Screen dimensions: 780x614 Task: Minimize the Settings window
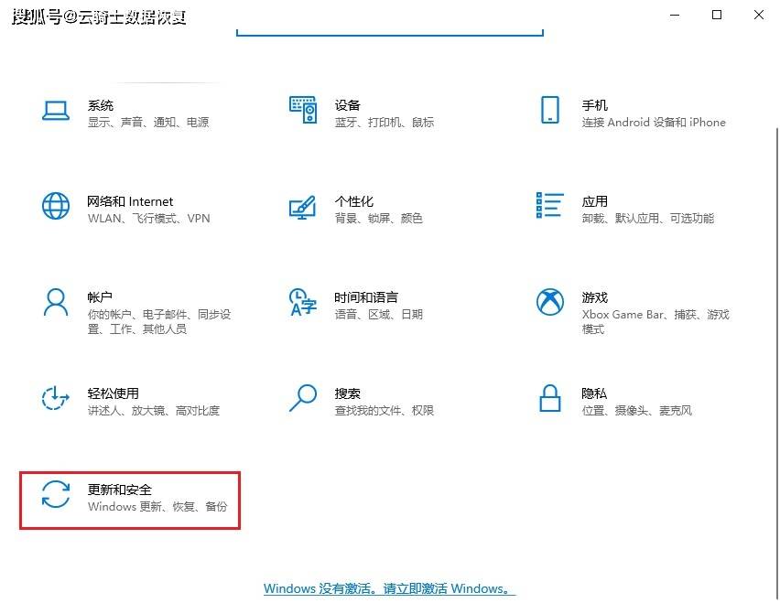[x=675, y=15]
